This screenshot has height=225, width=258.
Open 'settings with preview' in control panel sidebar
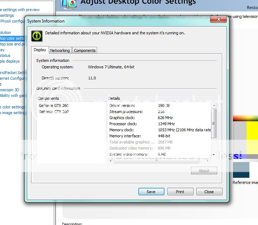(20, 10)
